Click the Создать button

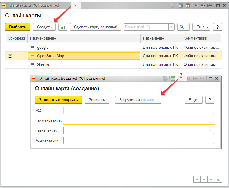44,27
